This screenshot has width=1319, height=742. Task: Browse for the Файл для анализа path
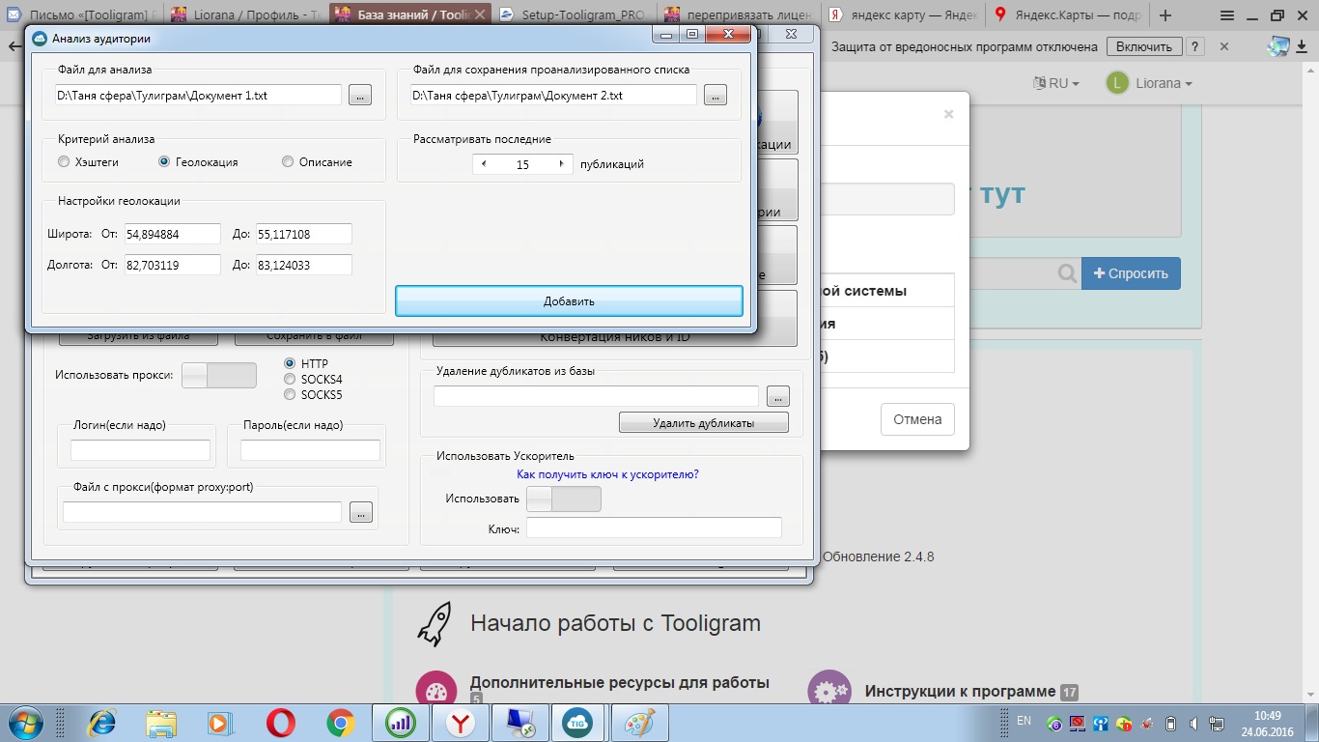pos(359,96)
